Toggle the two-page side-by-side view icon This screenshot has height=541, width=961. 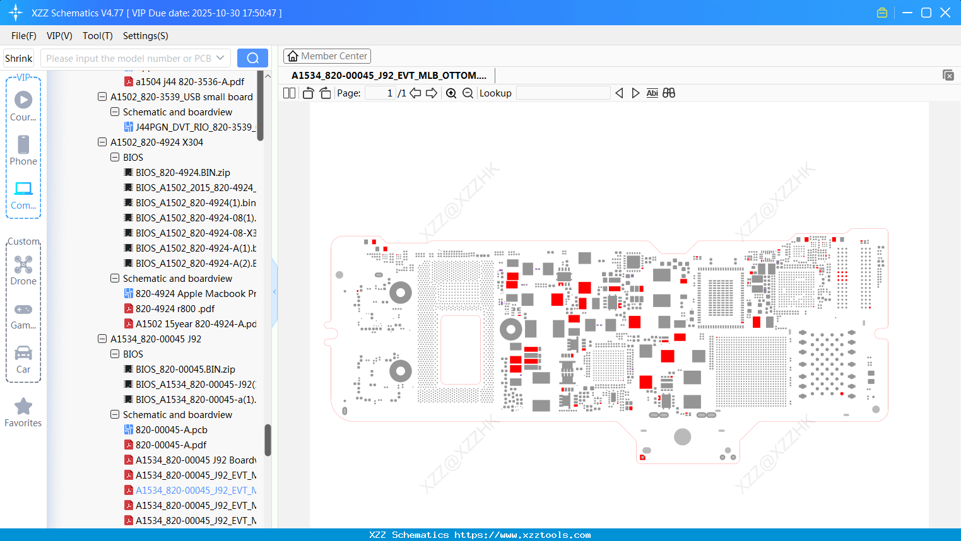pyautogui.click(x=290, y=93)
